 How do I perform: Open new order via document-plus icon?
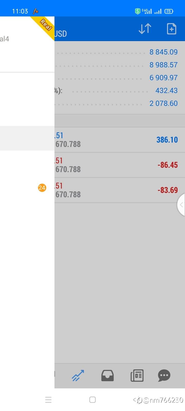click(x=171, y=29)
